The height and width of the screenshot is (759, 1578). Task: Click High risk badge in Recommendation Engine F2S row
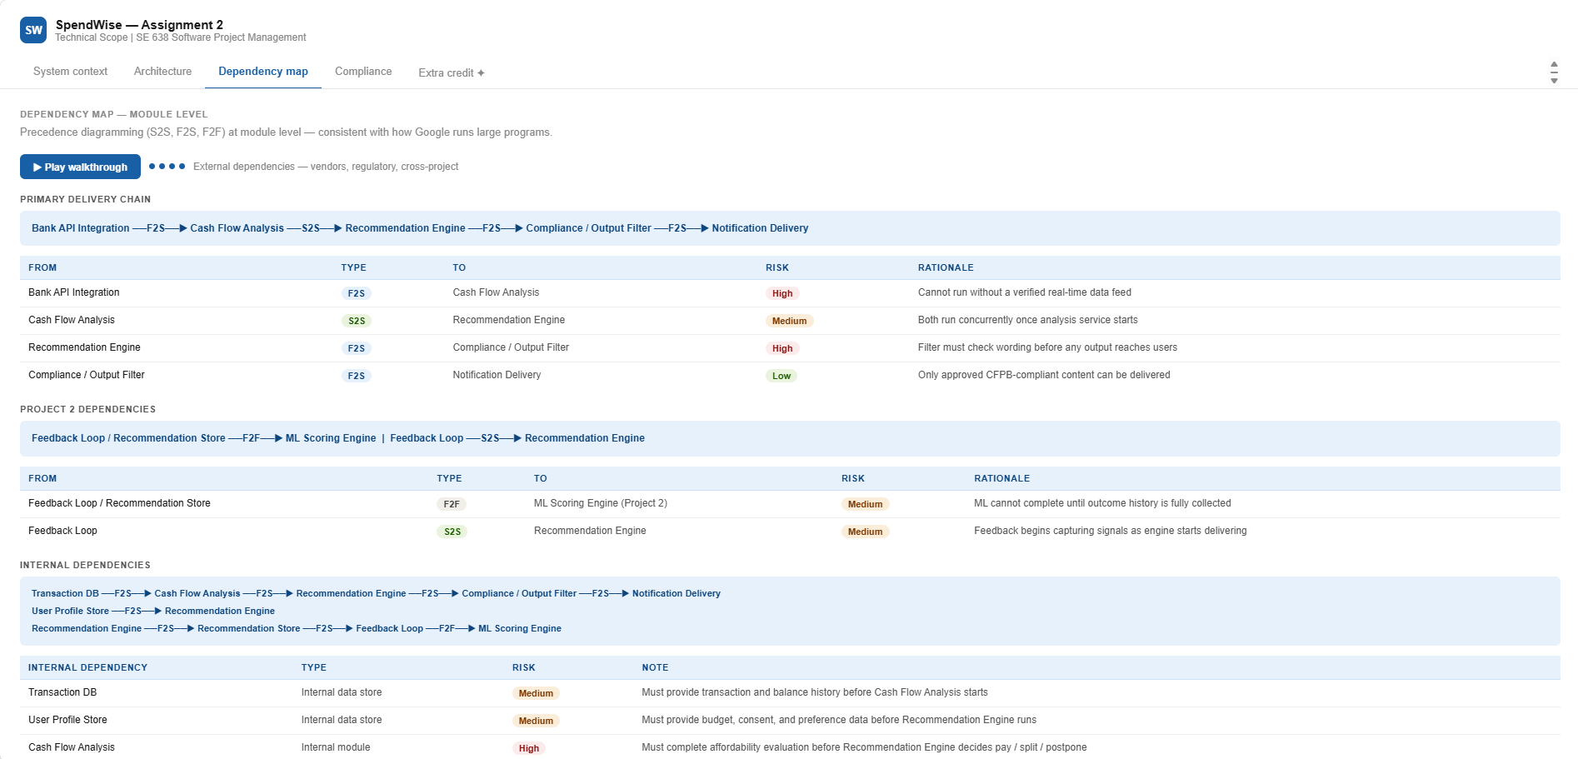(782, 348)
